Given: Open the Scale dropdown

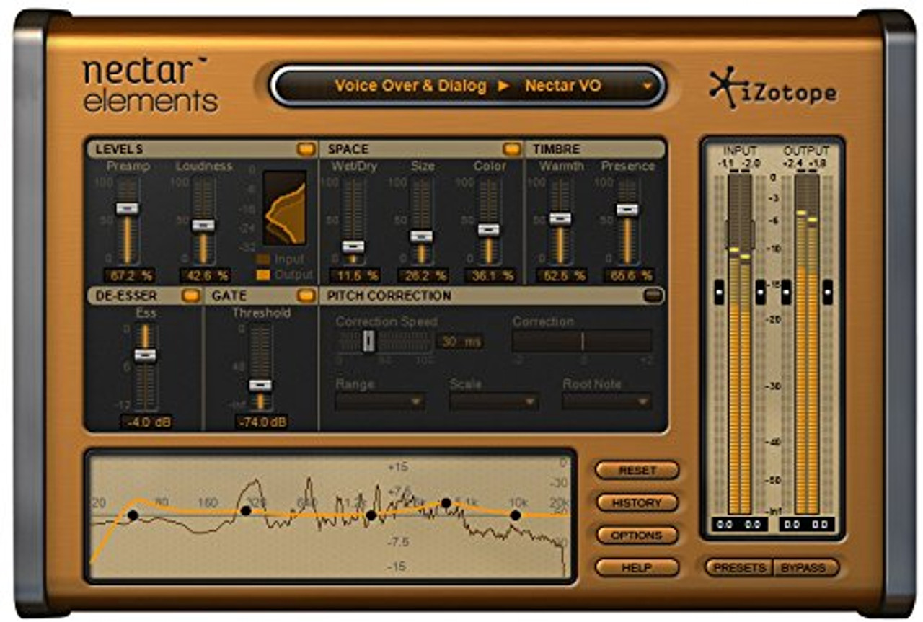Looking at the screenshot, I should [494, 401].
